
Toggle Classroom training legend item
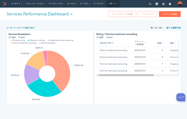click(x=36, y=40)
